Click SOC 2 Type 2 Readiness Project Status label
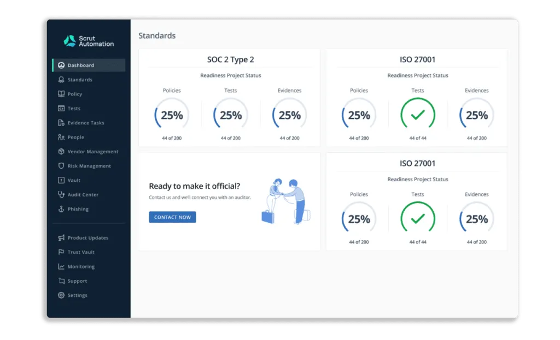This screenshot has height=340, width=560. coord(230,75)
